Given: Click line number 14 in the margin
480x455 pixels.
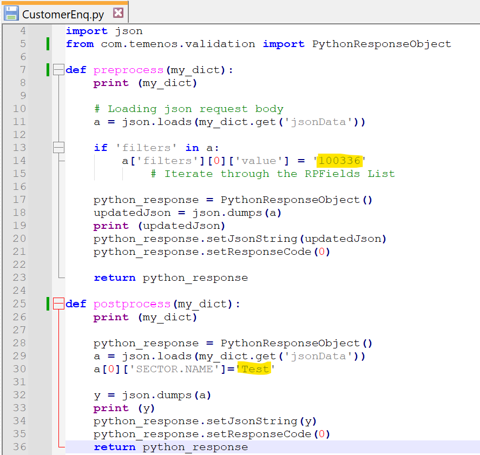Looking at the screenshot, I should 19,161.
